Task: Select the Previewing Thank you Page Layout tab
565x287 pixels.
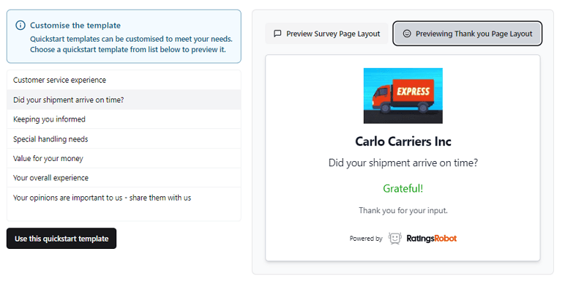Action: click(468, 34)
